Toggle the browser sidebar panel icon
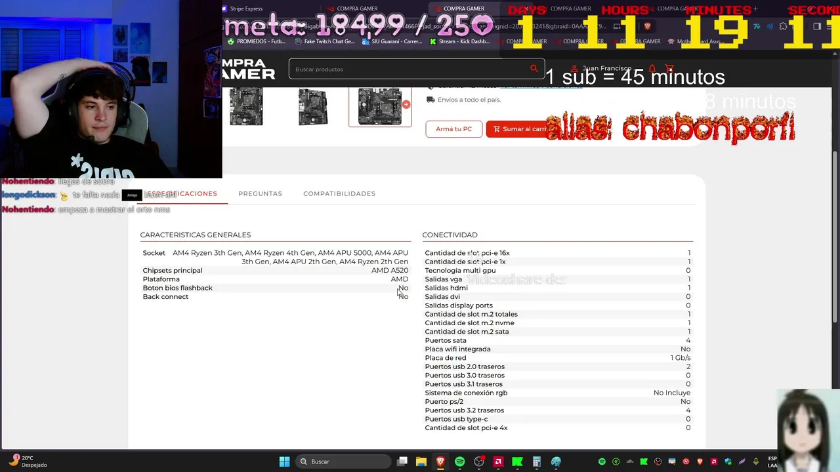This screenshot has width=840, height=472. tap(817, 26)
